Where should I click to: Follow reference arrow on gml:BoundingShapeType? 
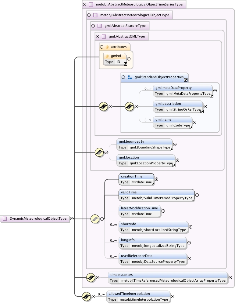coord(171,149)
